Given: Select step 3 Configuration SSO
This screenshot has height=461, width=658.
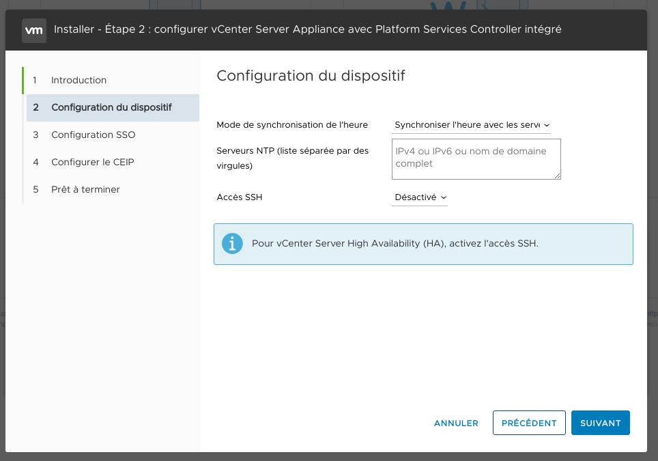Looking at the screenshot, I should (111, 135).
